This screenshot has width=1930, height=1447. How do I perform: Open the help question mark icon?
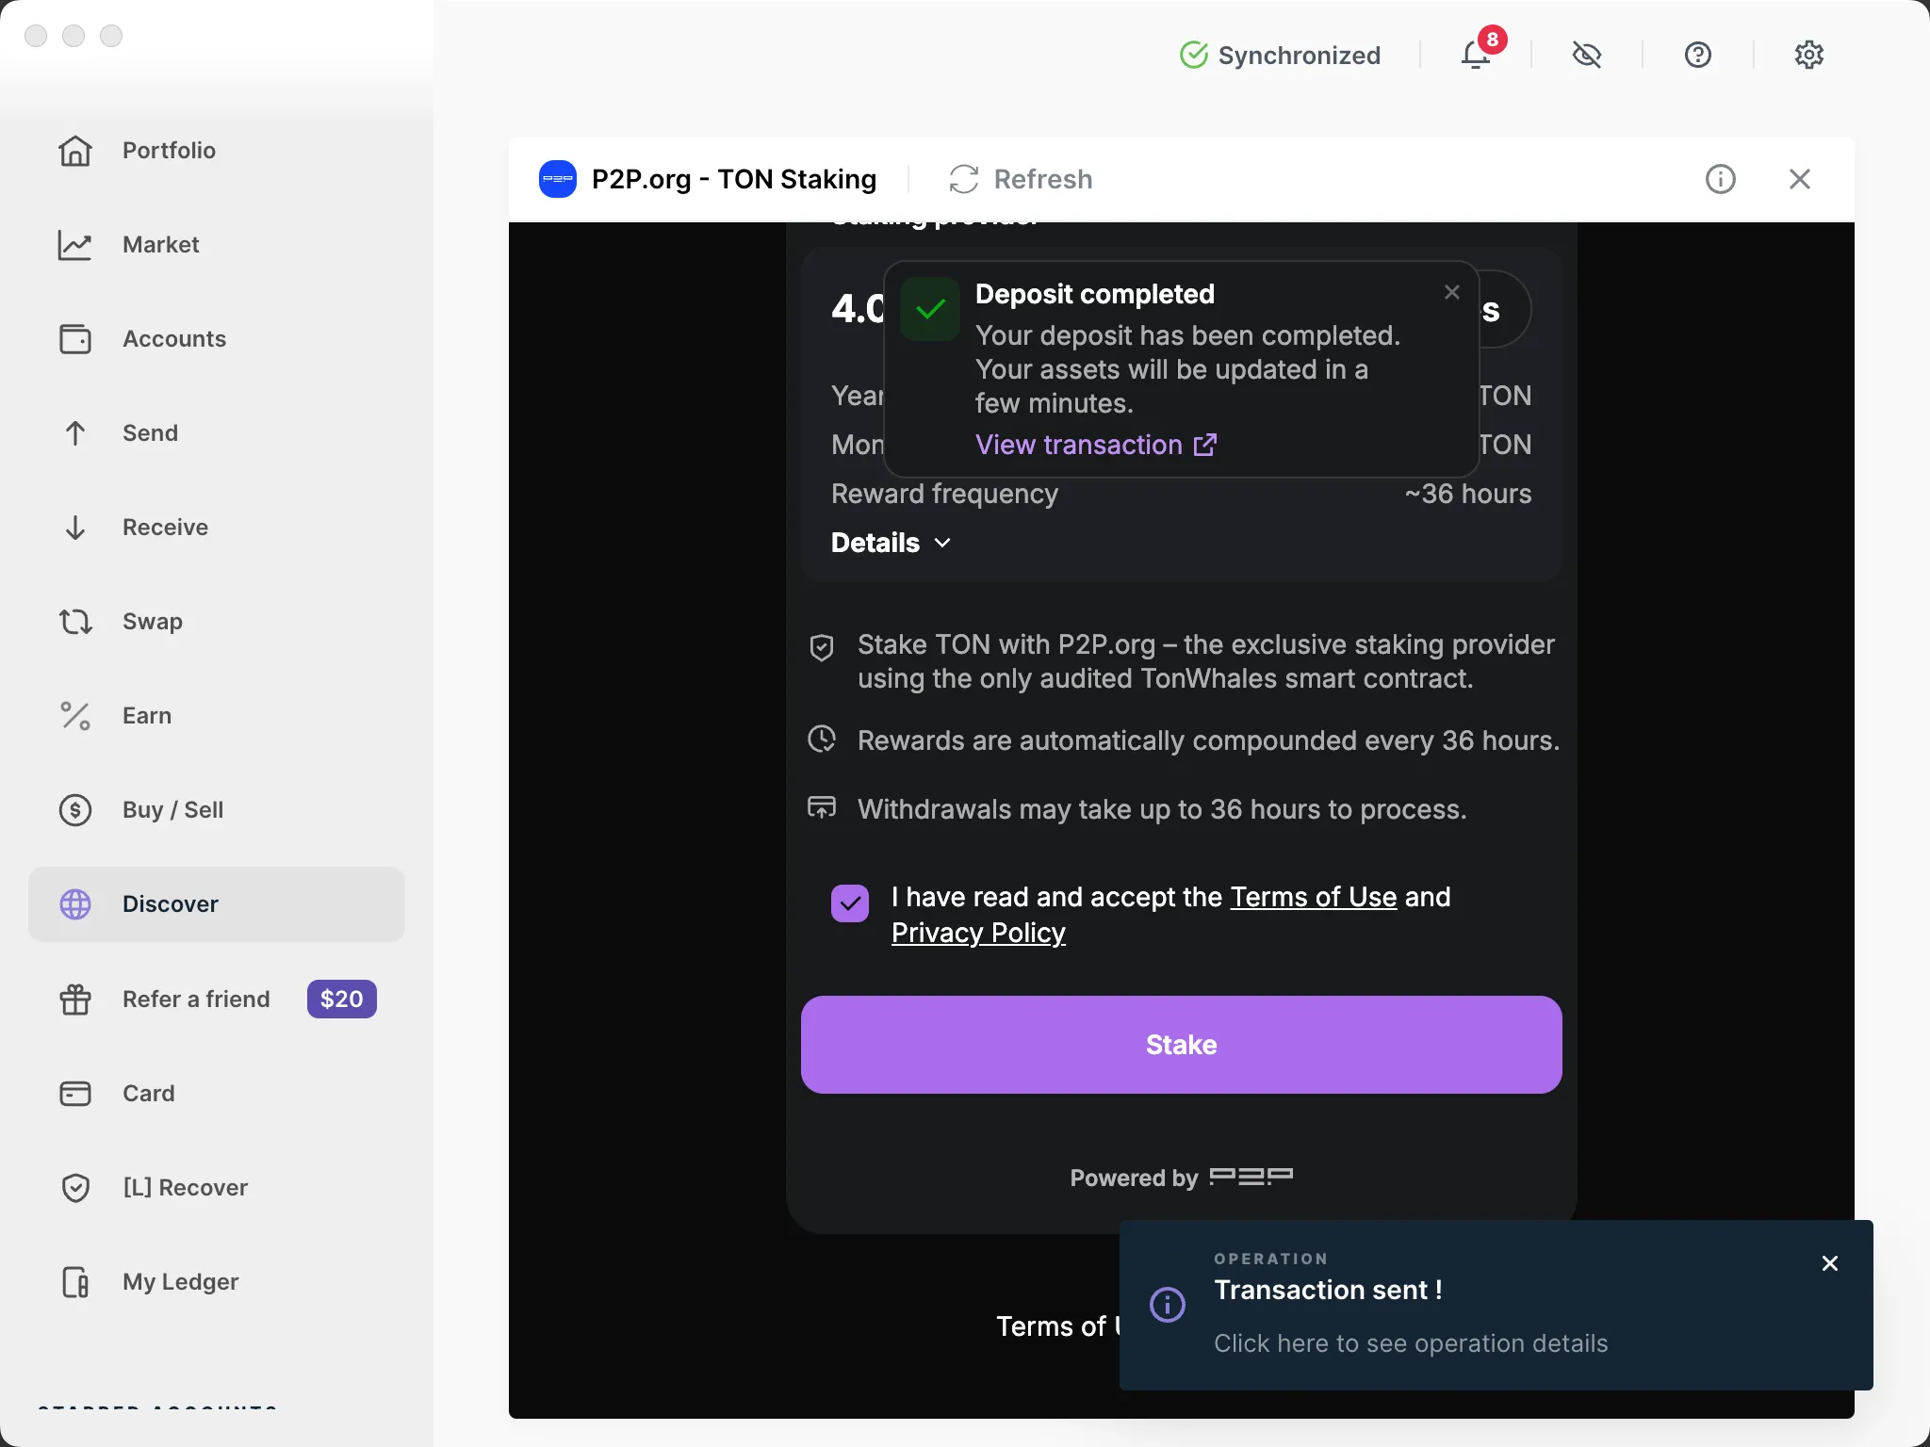click(x=1698, y=55)
